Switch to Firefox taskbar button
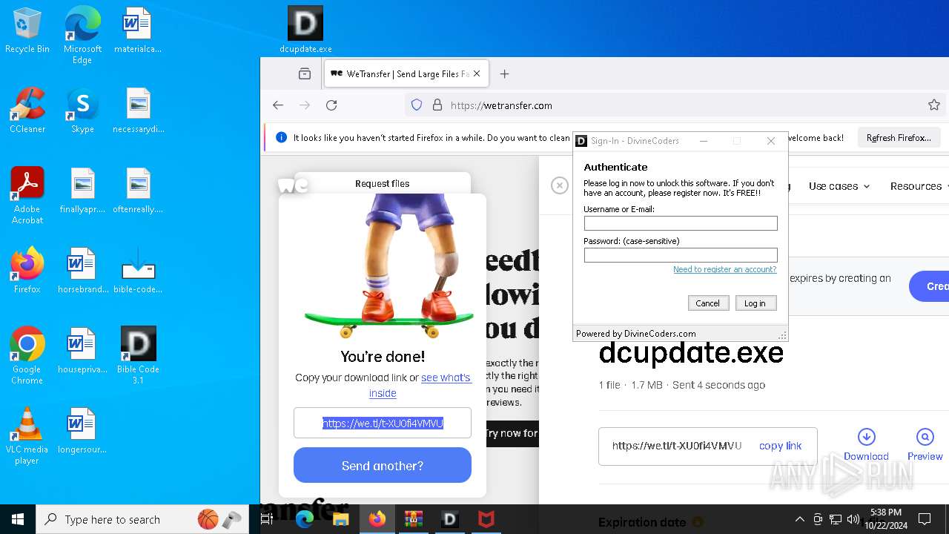The height and width of the screenshot is (534, 949). click(377, 519)
